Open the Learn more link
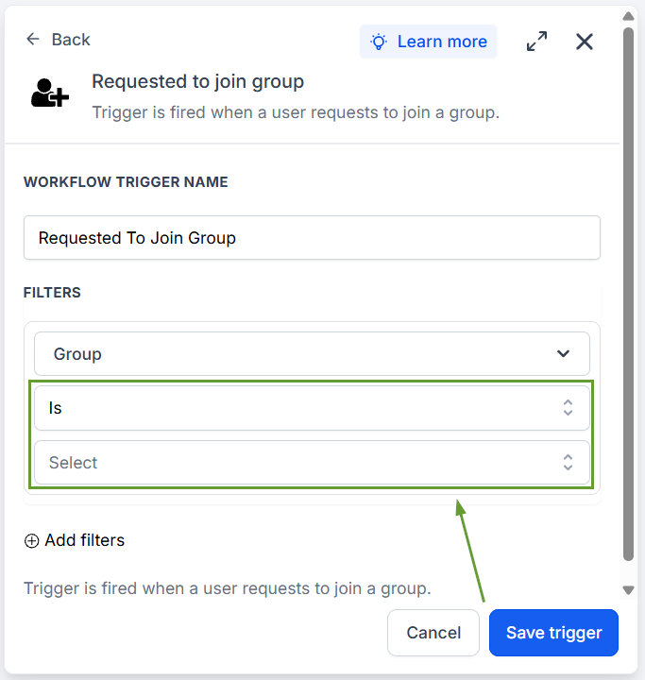The height and width of the screenshot is (680, 645). point(442,42)
